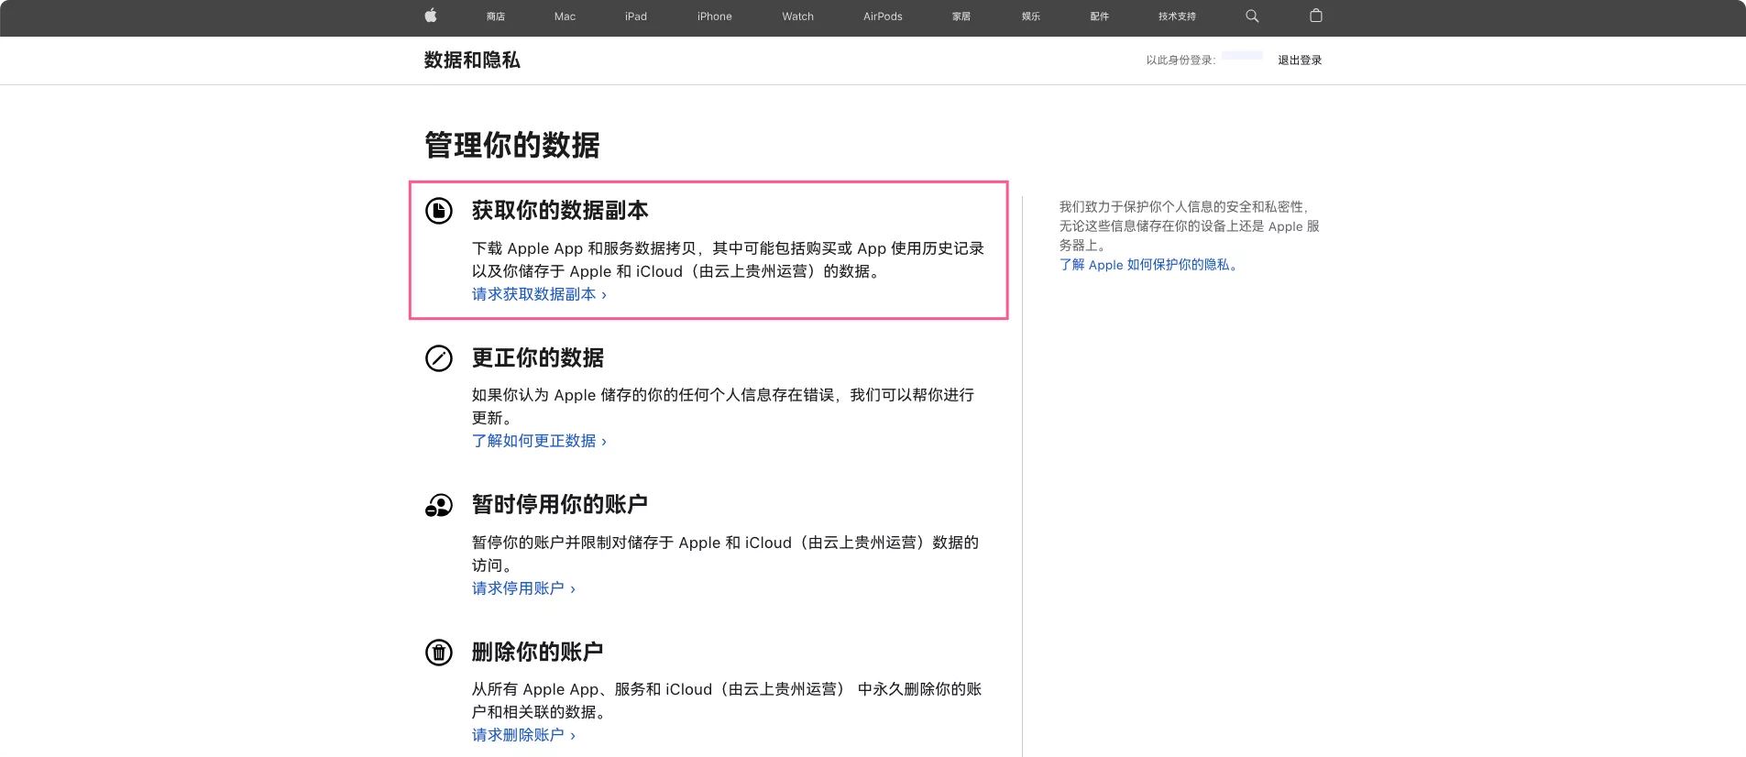
Task: Click the data copy document icon
Action: 439,211
